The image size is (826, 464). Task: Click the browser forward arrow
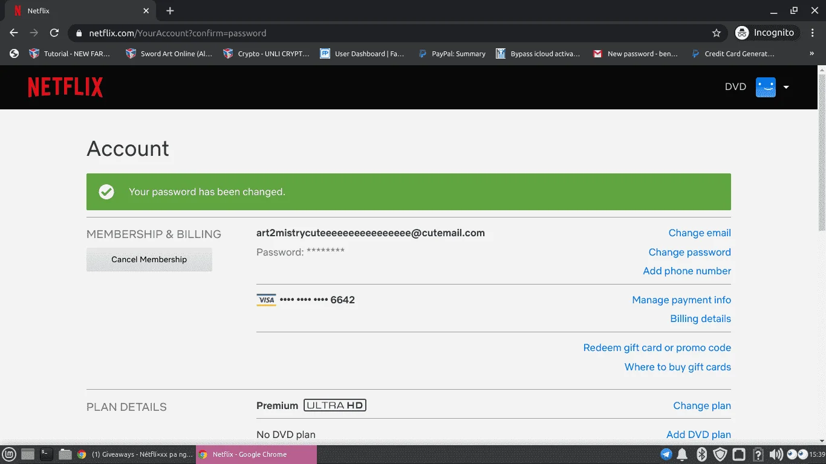tap(34, 33)
